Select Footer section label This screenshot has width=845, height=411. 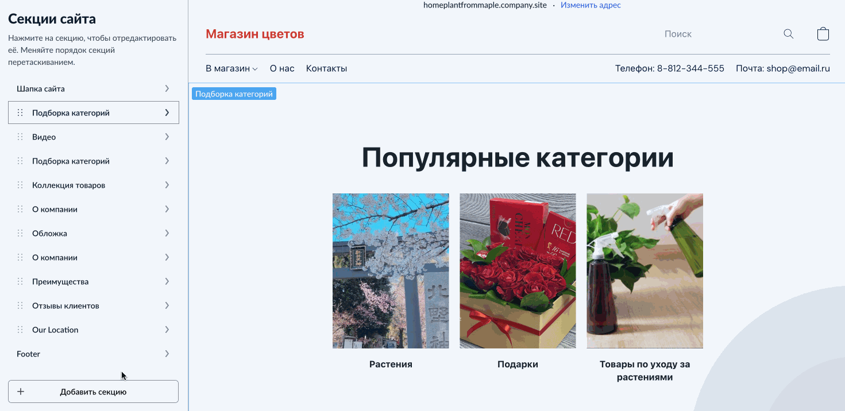coord(28,354)
